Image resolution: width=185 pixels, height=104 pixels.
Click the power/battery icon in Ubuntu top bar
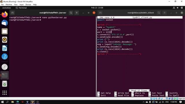pos(182,8)
